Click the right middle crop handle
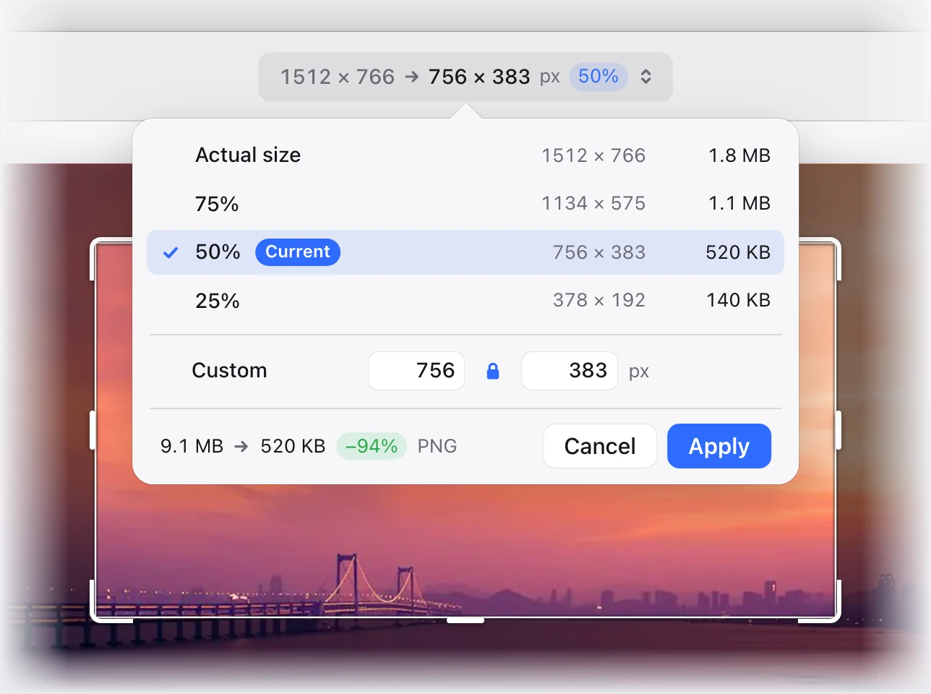The image size is (931, 694). [x=838, y=430]
